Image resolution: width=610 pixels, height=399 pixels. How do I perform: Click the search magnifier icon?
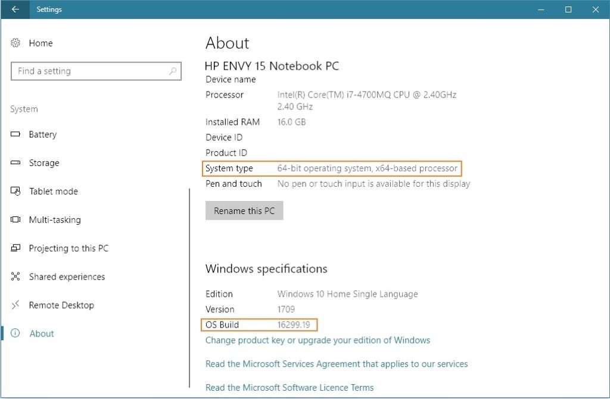[x=172, y=71]
